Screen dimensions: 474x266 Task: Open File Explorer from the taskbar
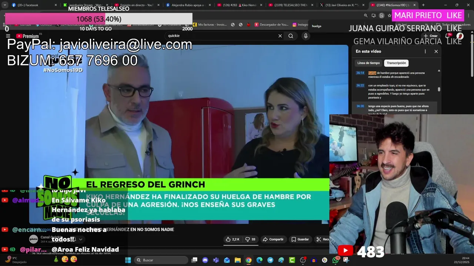pos(237,260)
